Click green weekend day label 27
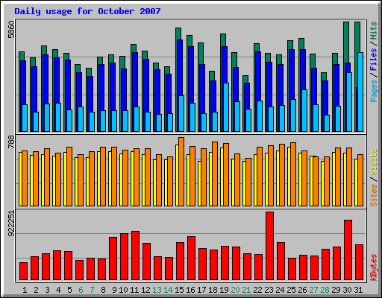 pyautogui.click(x=313, y=290)
